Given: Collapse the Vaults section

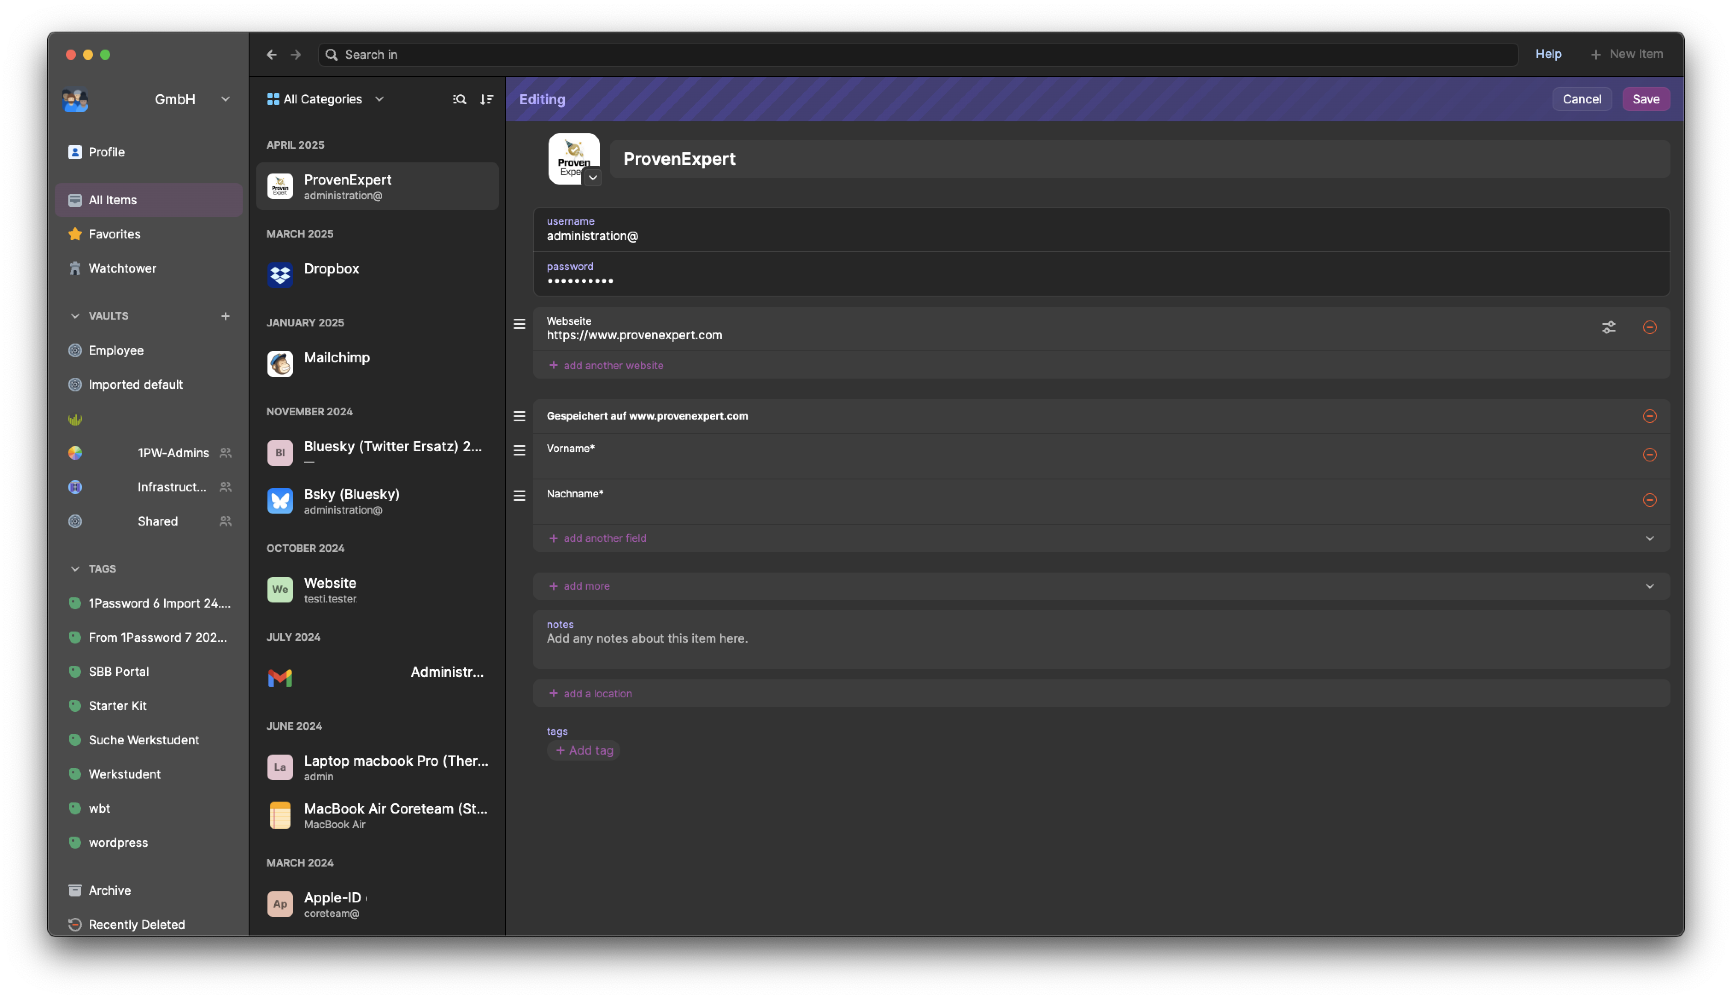Looking at the screenshot, I should pyautogui.click(x=76, y=316).
